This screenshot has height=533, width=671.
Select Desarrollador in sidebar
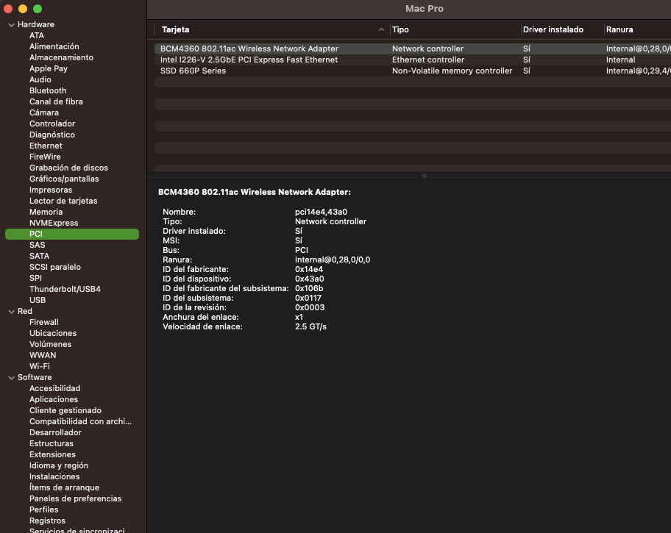[x=55, y=433]
